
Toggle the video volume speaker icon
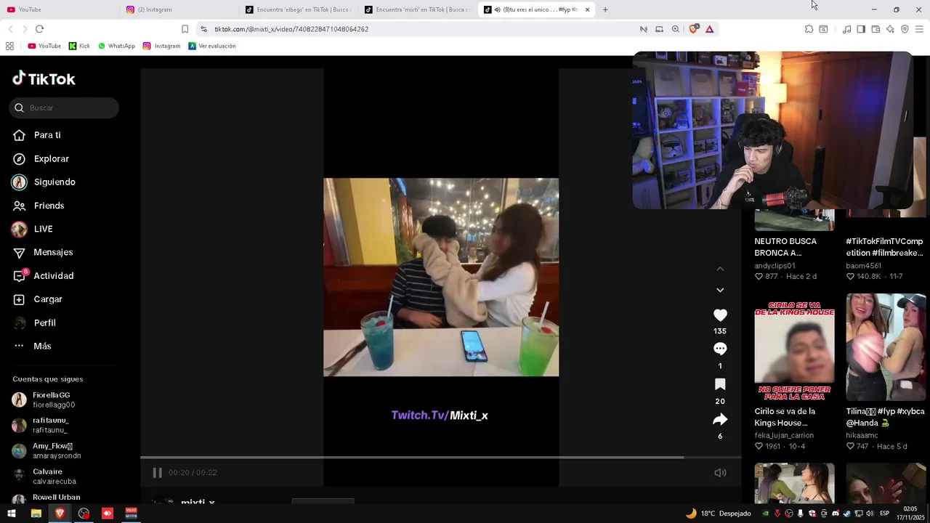(720, 472)
